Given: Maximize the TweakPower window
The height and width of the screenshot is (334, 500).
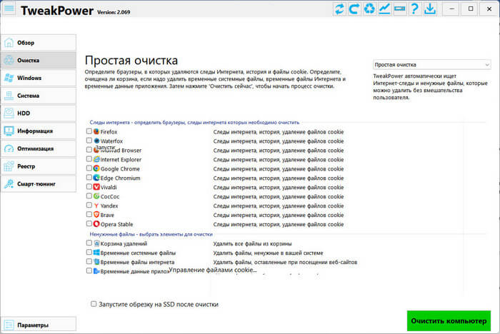Looking at the screenshot, I should (x=471, y=9).
